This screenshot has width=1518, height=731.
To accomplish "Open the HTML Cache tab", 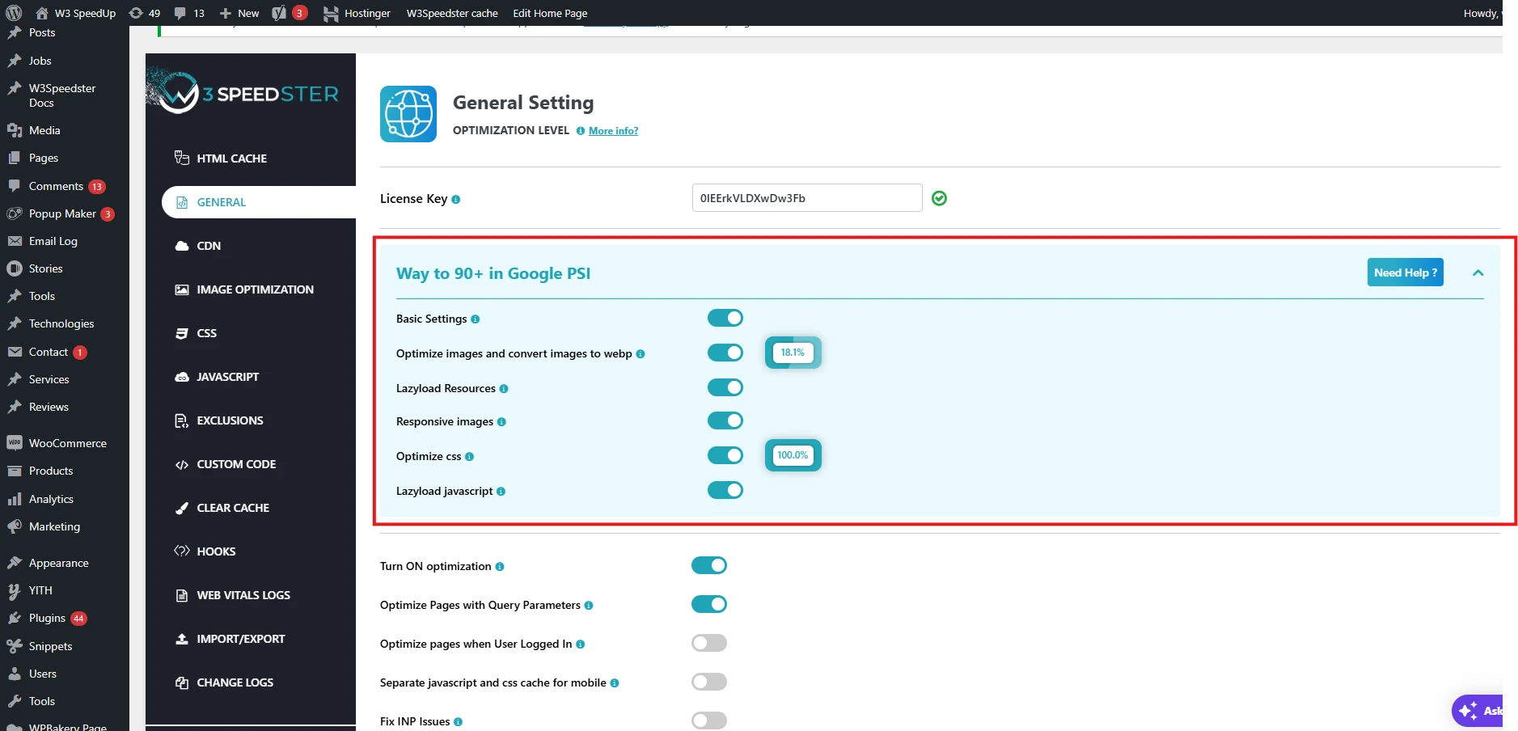I will tap(231, 158).
